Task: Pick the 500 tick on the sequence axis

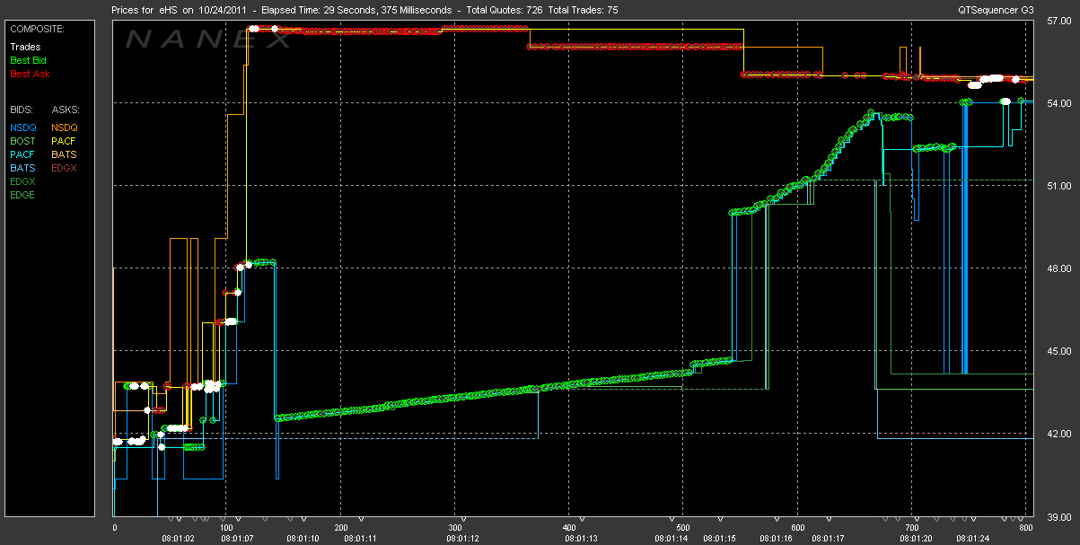Action: pyautogui.click(x=683, y=528)
